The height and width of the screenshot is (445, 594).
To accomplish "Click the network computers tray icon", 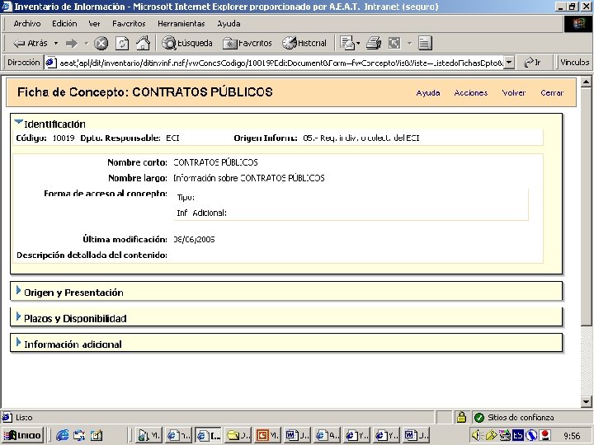I will (505, 436).
